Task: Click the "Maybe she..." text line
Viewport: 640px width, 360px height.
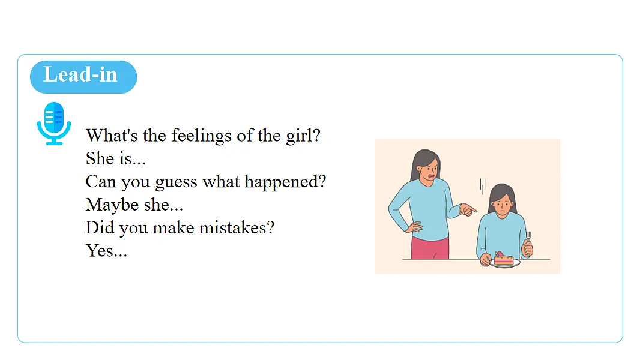Action: click(x=134, y=205)
